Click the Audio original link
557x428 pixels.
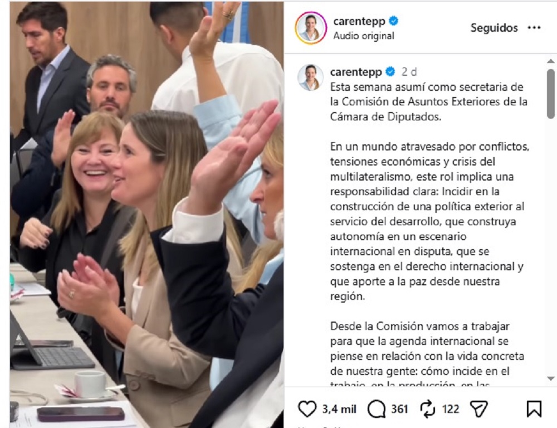click(364, 36)
